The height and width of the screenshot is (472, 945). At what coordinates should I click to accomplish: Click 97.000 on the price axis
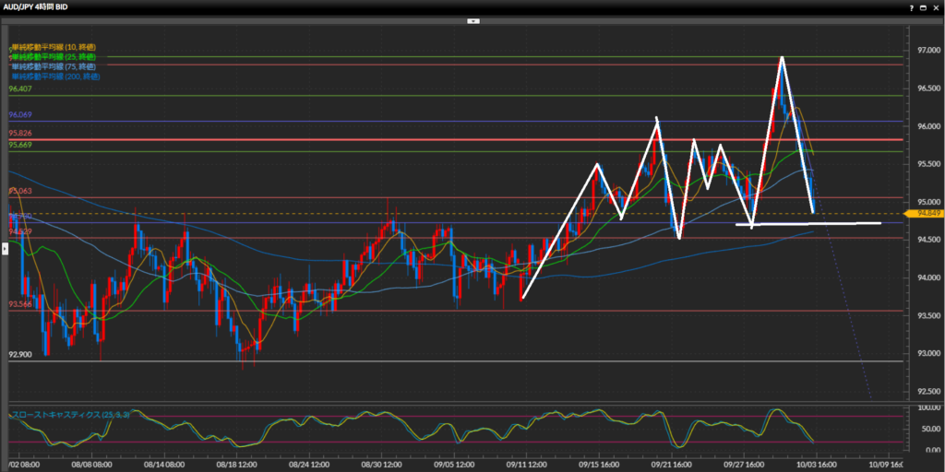point(922,51)
